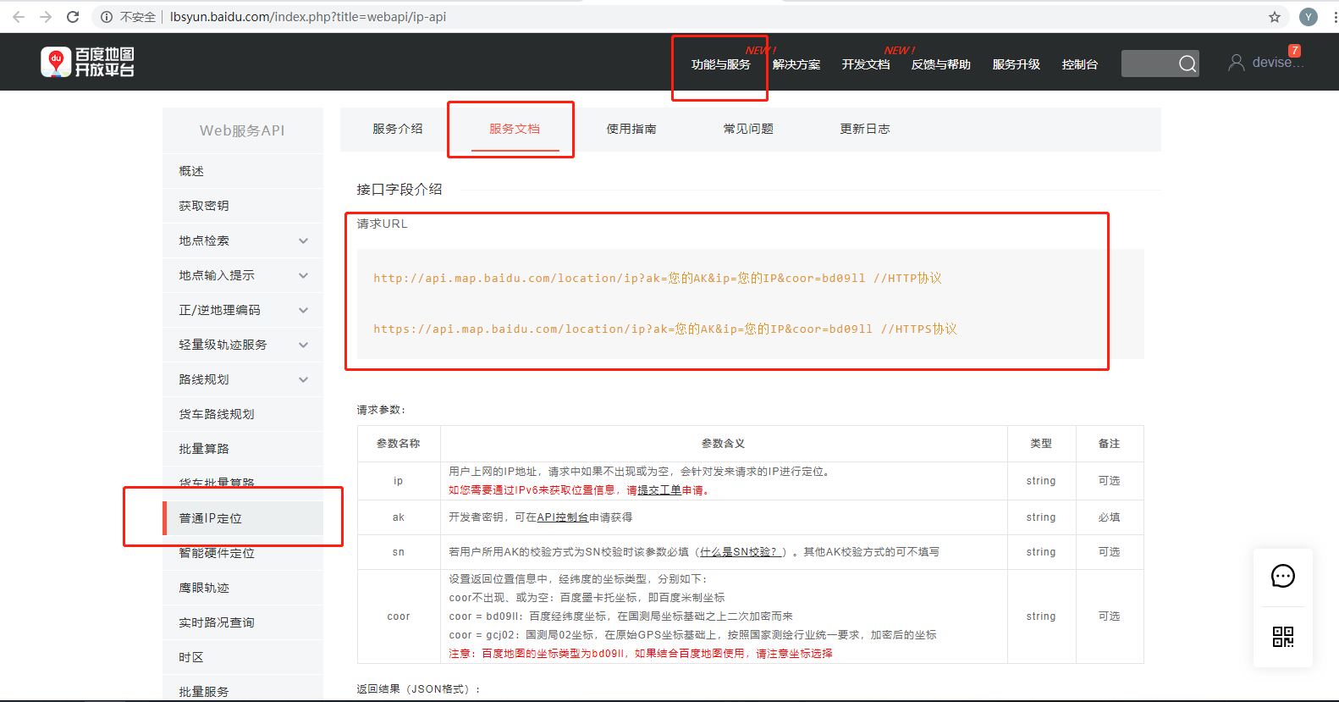Switch to the 使用指南 tab
The height and width of the screenshot is (702, 1339).
point(631,129)
